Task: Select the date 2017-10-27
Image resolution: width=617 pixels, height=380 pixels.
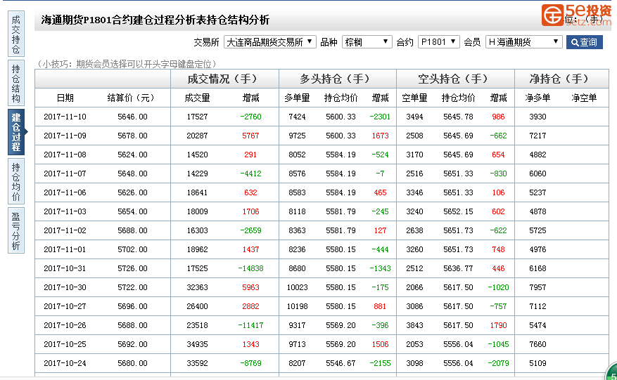Action: 65,306
